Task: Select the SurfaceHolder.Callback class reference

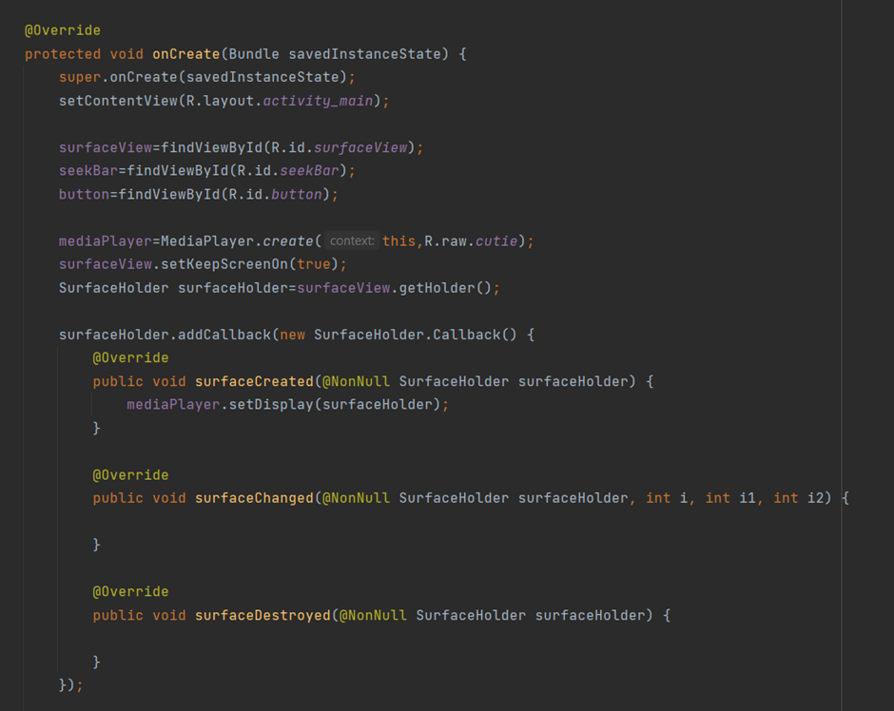Action: click(x=396, y=334)
